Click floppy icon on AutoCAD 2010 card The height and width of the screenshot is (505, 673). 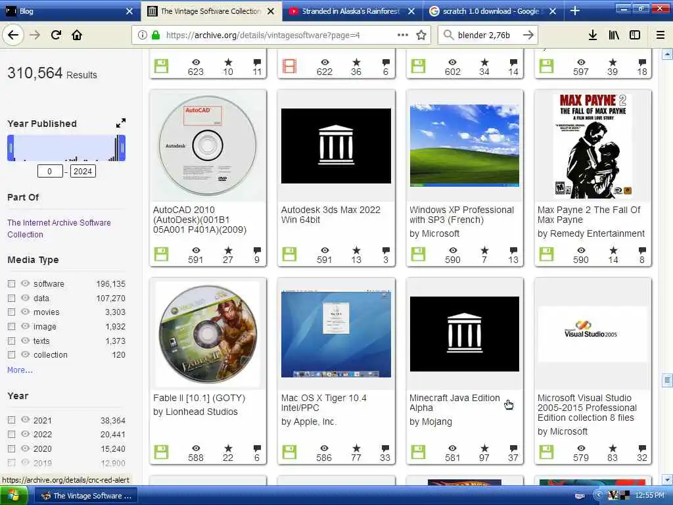tap(162, 254)
